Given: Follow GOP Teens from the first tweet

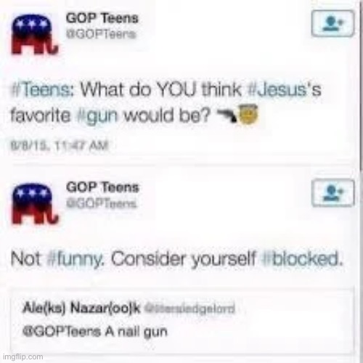Looking at the screenshot, I should click(333, 23).
